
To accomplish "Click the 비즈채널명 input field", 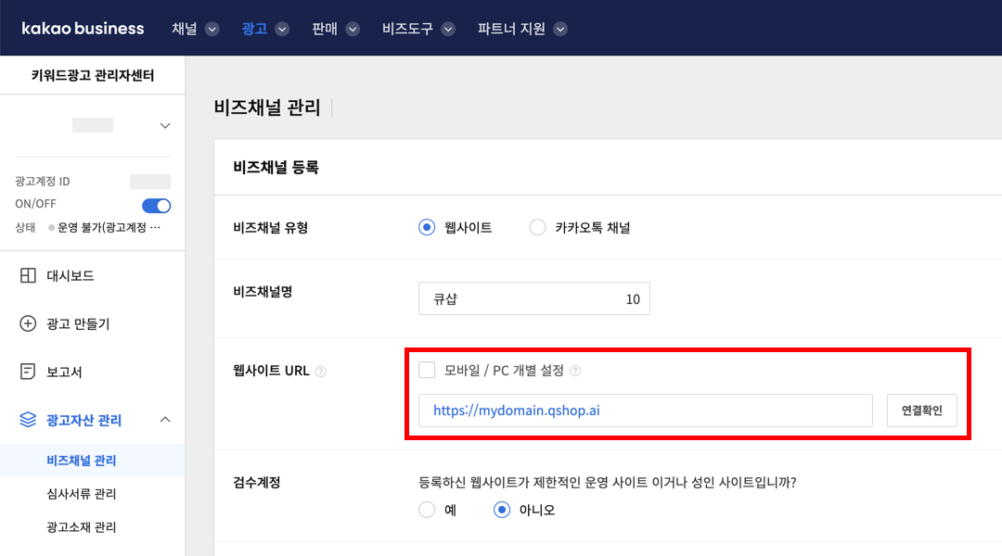I will 534,298.
